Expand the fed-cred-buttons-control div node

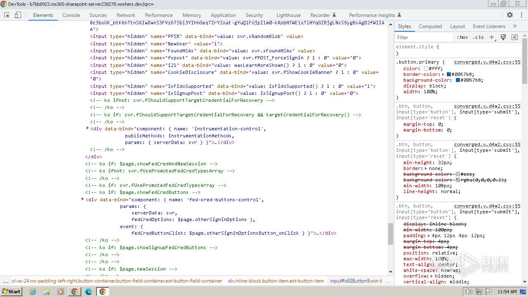coord(82,199)
